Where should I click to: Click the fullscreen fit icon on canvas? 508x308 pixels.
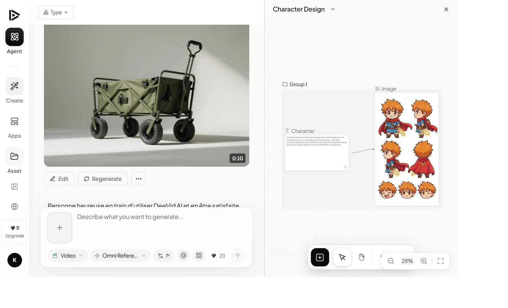[x=440, y=261]
